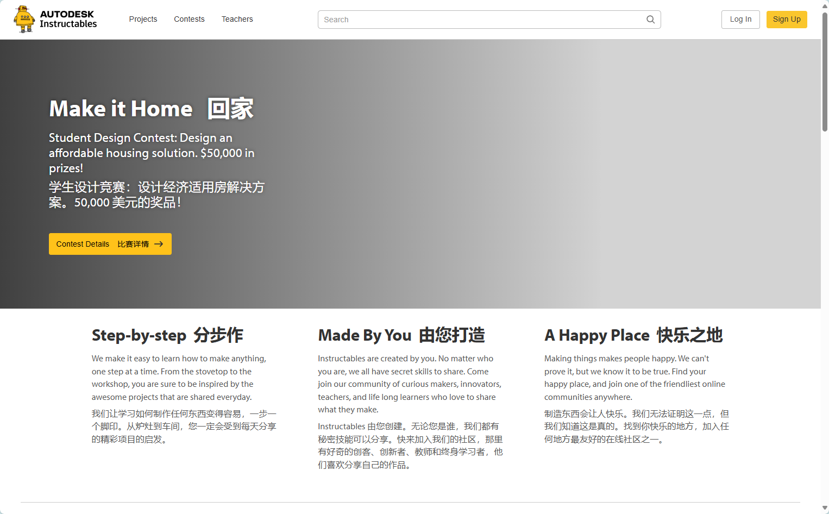The width and height of the screenshot is (829, 514).
Task: Click the Instructables robot logo icon
Action: click(24, 20)
